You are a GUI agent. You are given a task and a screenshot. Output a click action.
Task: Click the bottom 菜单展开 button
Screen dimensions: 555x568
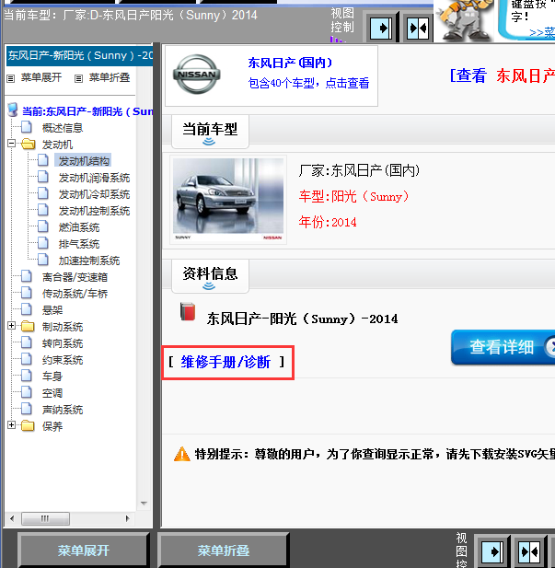(x=84, y=551)
